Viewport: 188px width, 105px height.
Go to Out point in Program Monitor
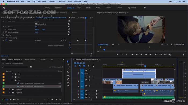tap(150, 55)
